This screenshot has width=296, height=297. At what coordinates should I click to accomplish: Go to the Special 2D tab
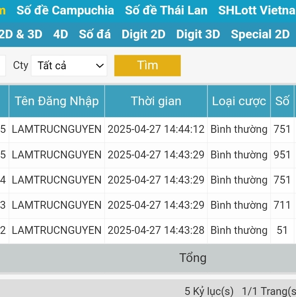260,35
